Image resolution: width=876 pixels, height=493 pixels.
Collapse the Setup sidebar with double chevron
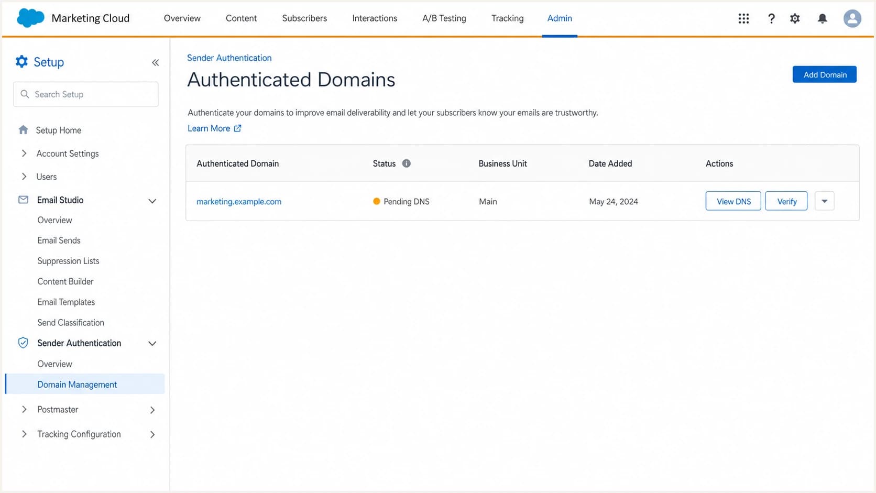[x=155, y=62]
